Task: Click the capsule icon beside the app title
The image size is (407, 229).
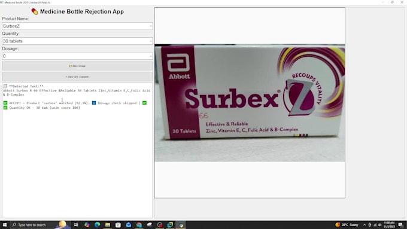Action: pyautogui.click(x=35, y=11)
